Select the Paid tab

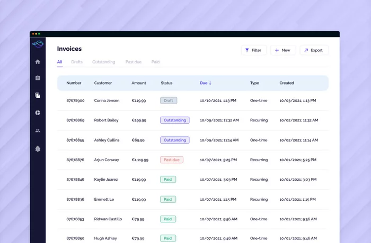[155, 62]
